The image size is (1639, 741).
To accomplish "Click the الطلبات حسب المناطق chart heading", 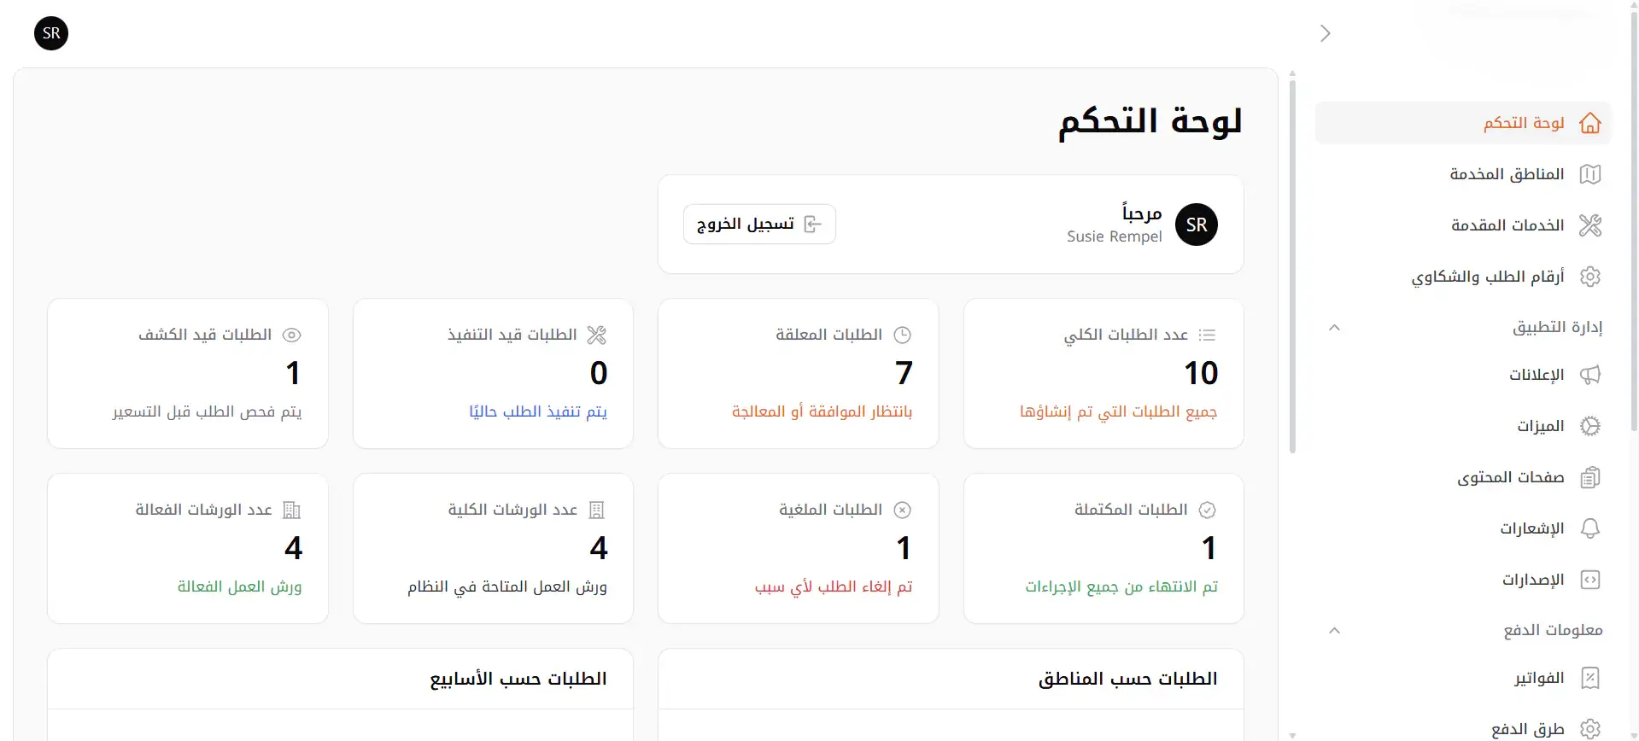I will (1127, 679).
